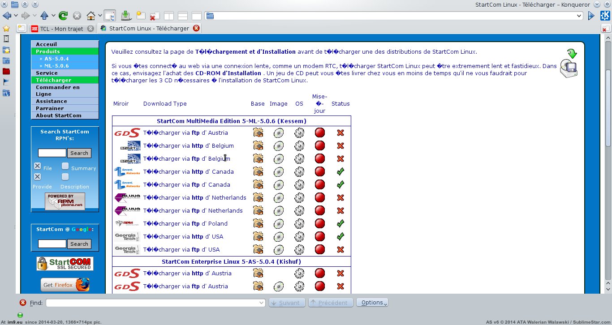Click the green download arrow toolbar icon
612x325 pixels.
coord(126,16)
